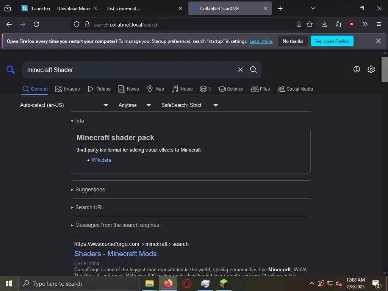Switch to the News category
Viewport: 388px width, 291px height.
[128, 89]
